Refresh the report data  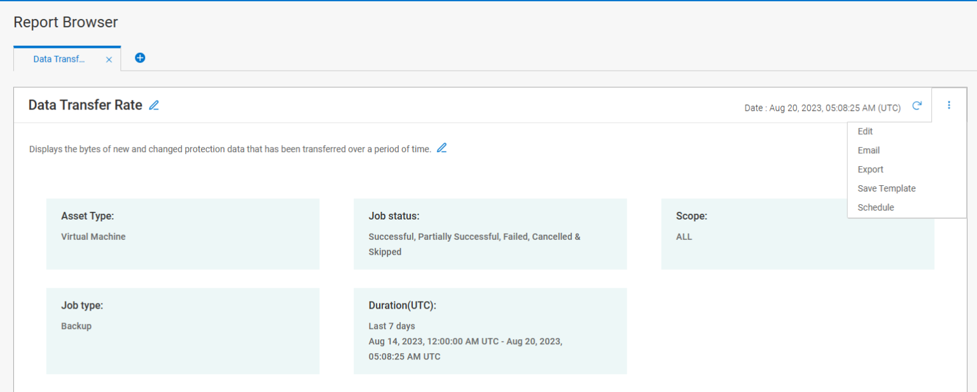coord(917,106)
